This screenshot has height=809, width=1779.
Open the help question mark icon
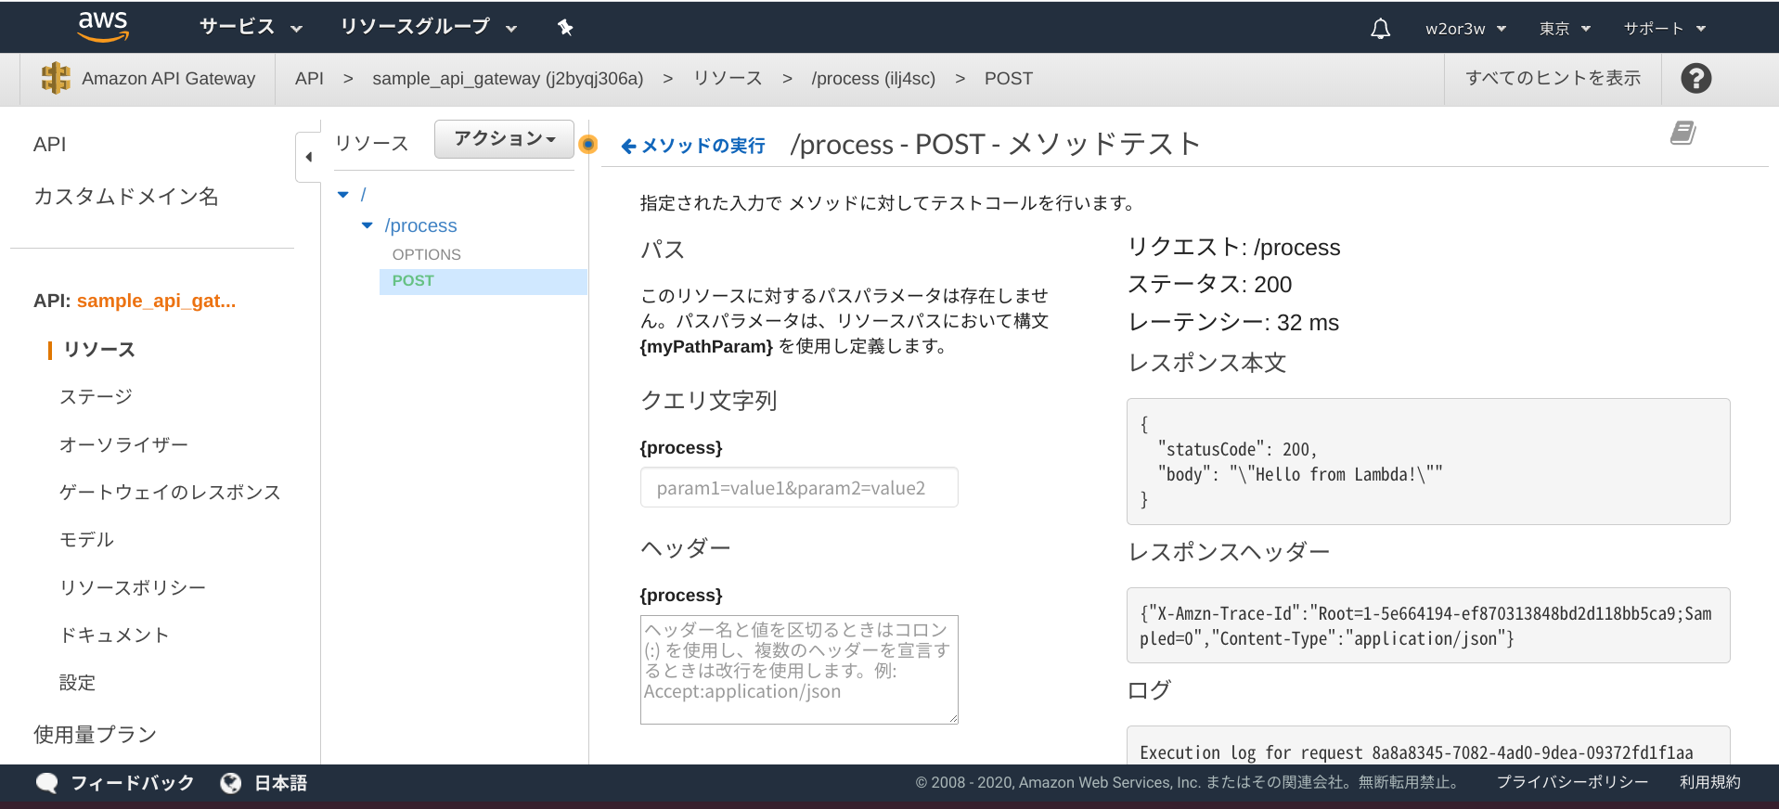click(1695, 79)
